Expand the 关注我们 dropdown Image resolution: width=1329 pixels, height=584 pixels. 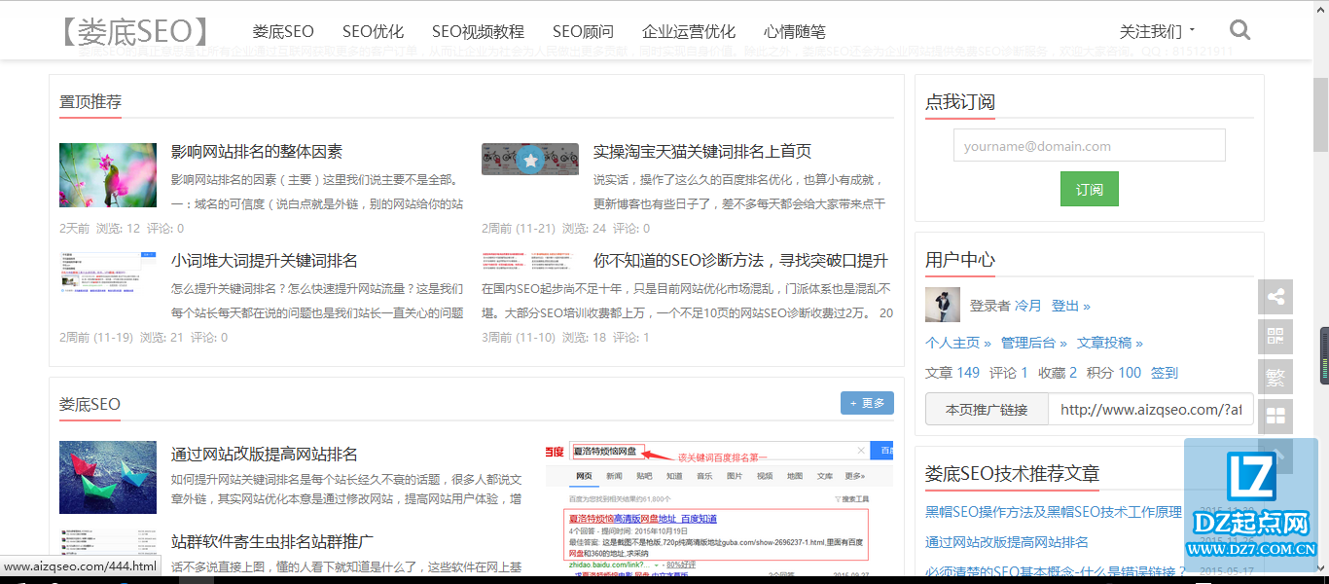[1157, 32]
